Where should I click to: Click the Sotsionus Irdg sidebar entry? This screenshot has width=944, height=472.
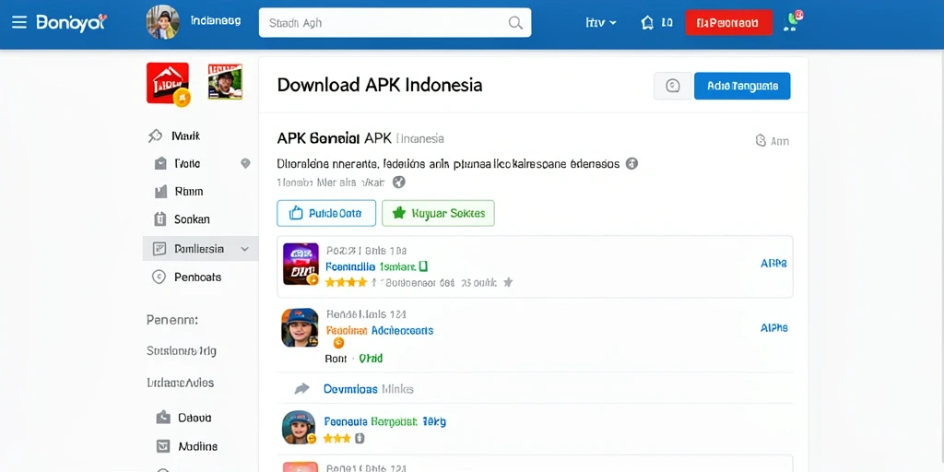click(182, 350)
